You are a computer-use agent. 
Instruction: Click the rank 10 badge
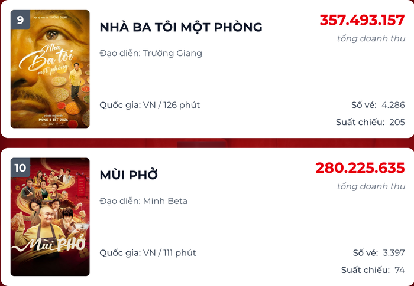(20, 168)
